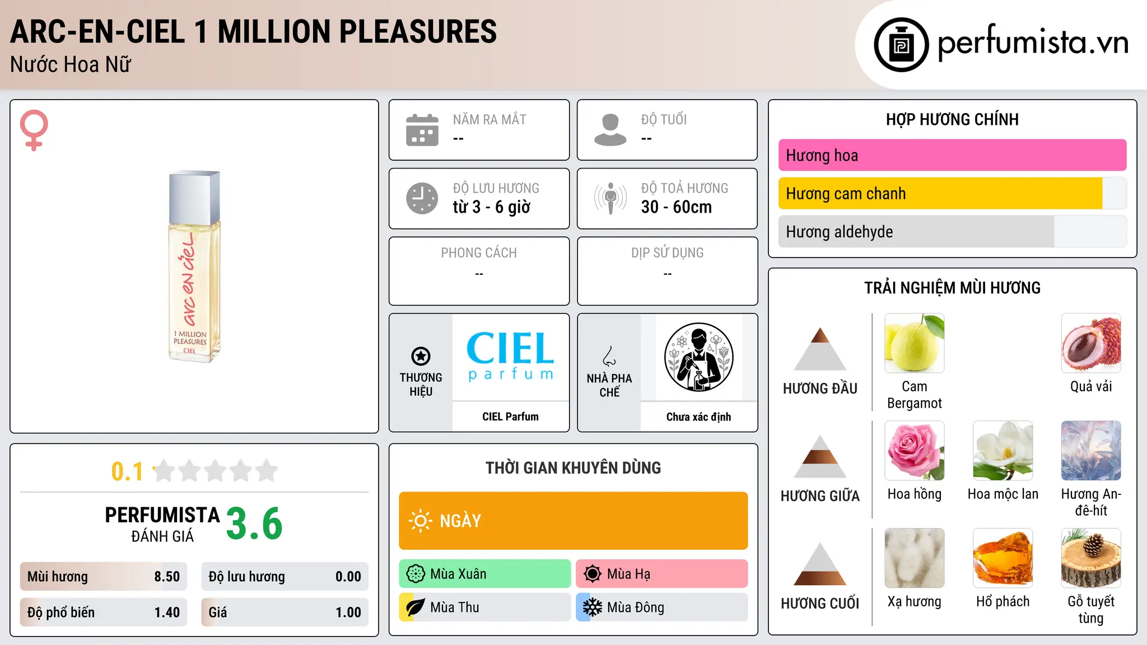
Task: Click the PHONG CÁCH style label
Action: point(479,253)
